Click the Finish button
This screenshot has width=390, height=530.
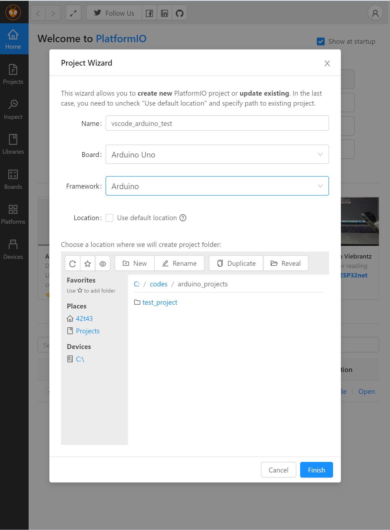316,470
